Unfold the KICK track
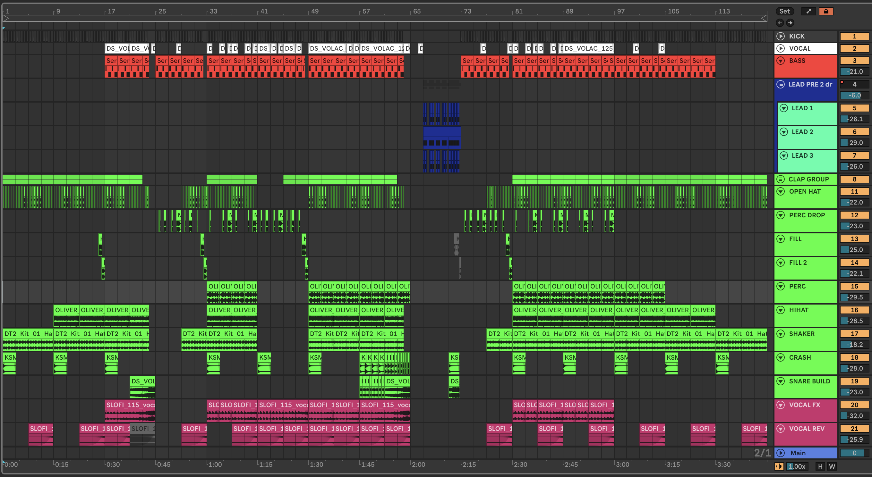The image size is (872, 477). coord(781,36)
